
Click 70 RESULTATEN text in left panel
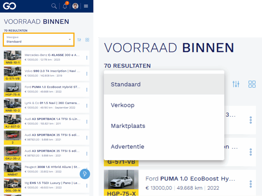16,30
